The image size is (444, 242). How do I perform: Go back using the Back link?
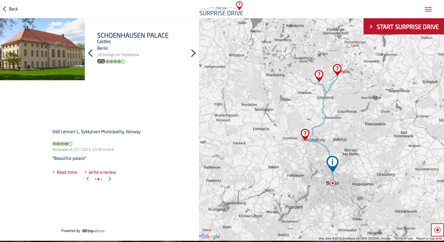[11, 9]
